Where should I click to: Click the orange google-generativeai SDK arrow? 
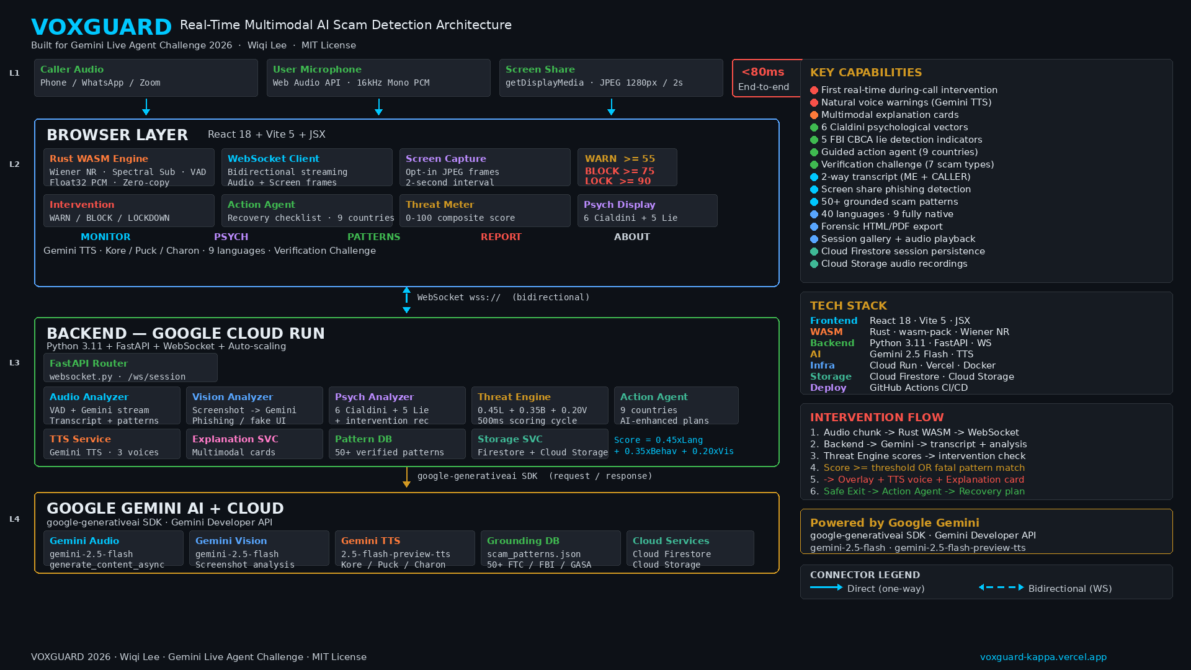click(406, 477)
